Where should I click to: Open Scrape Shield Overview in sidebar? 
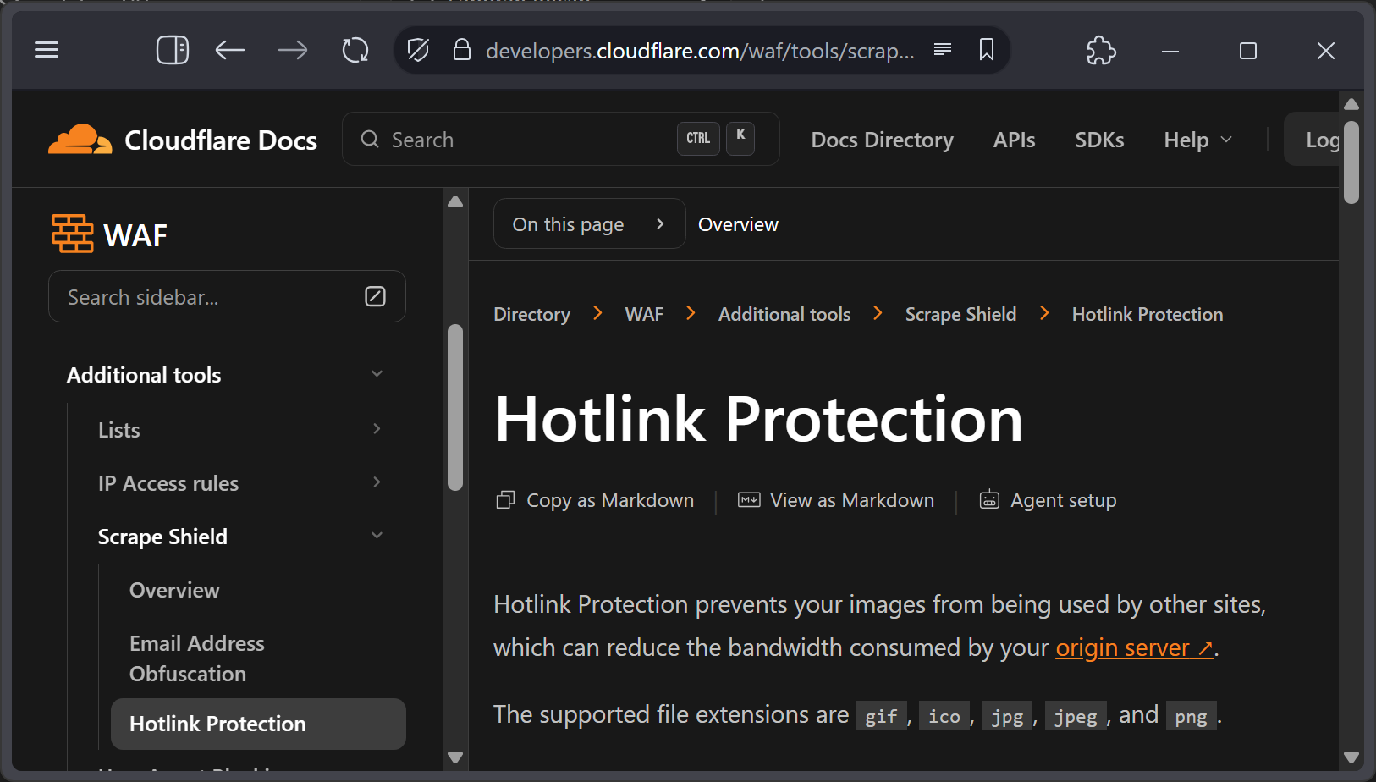pos(174,590)
